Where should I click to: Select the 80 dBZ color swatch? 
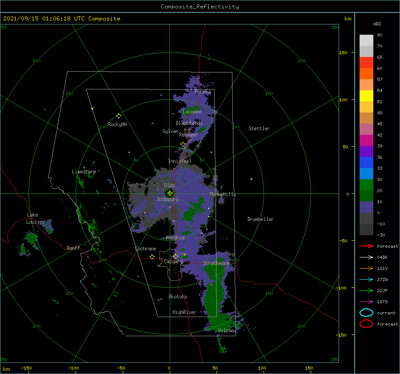coord(366,40)
